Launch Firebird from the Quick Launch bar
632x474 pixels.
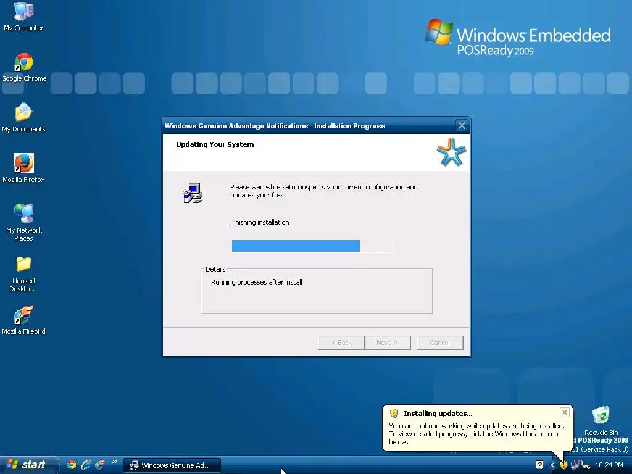[x=99, y=465]
